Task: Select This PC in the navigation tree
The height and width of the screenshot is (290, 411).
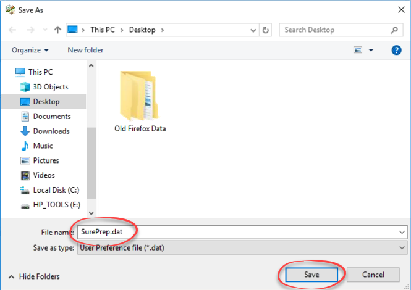Action: [x=41, y=72]
